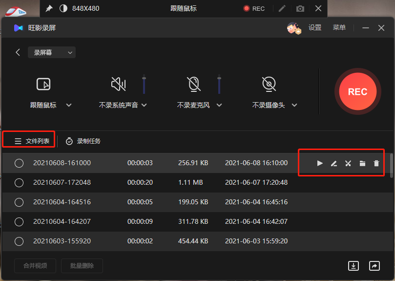Pin the floating recording toolbar
Screen dimensions: 395x281
click(x=49, y=9)
